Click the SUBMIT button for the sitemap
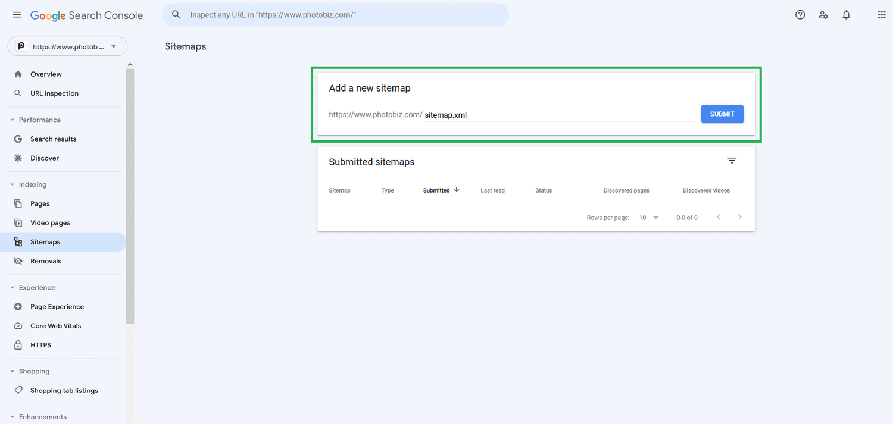 pos(722,114)
